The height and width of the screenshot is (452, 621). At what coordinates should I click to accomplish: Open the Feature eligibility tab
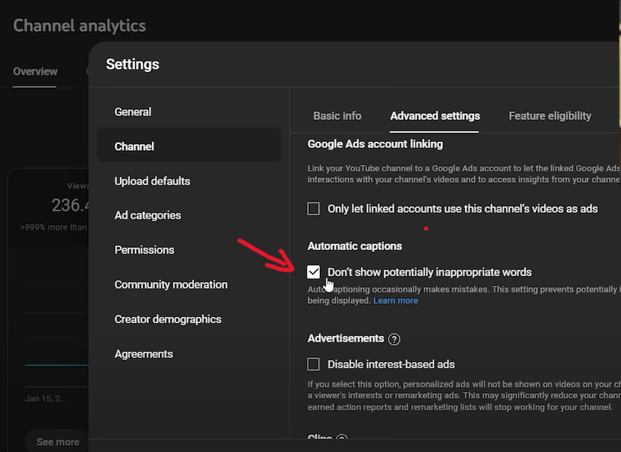pyautogui.click(x=549, y=116)
